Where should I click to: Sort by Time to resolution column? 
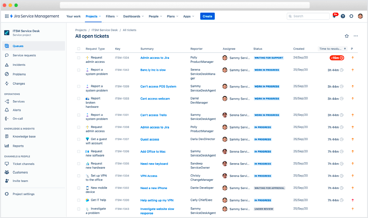333,49
